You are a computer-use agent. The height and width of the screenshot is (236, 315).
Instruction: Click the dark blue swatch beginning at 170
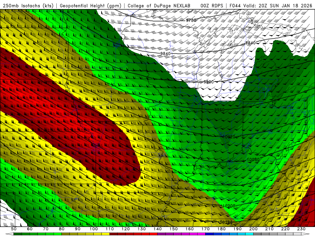pos(209,234)
